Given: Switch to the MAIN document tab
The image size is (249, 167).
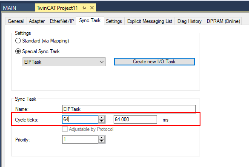Looking at the screenshot, I should coord(10,8).
